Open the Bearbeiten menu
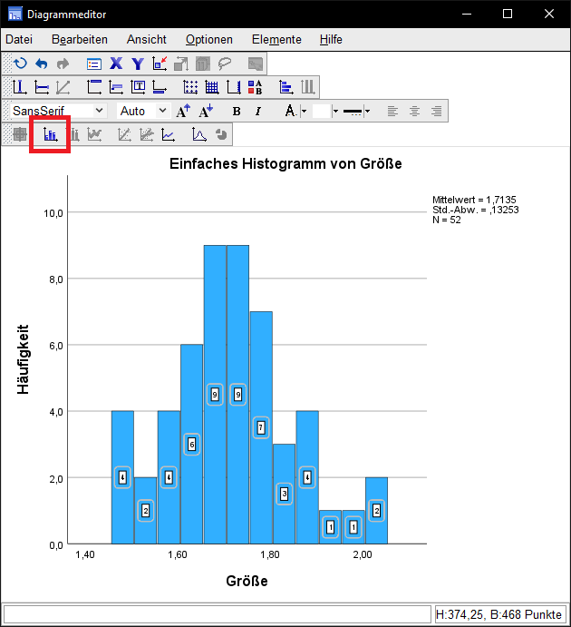571x627 pixels. [x=80, y=40]
